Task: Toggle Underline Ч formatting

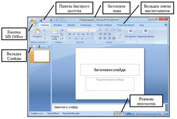Action: point(78,34)
